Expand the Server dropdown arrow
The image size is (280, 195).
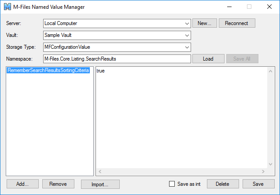point(187,24)
